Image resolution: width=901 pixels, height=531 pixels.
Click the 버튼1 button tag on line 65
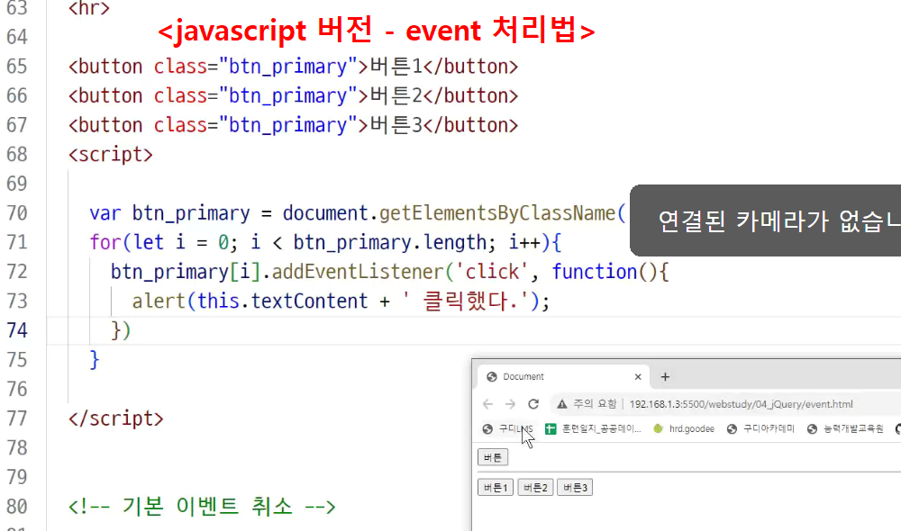293,66
